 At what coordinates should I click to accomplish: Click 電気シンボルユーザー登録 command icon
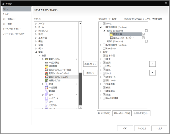[47, 70]
